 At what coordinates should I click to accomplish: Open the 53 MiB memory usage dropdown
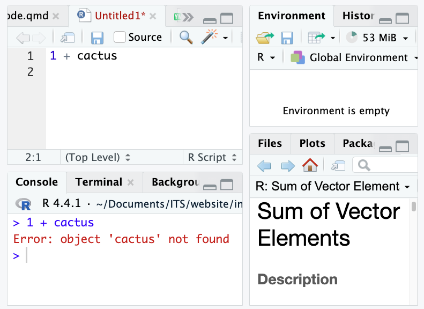click(x=380, y=38)
